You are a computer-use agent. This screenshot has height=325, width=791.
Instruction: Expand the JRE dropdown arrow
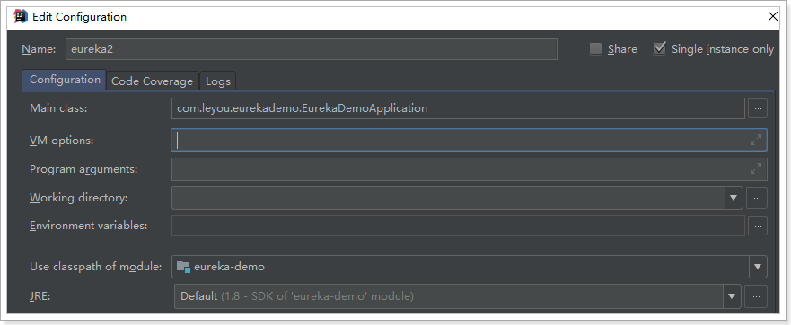732,296
